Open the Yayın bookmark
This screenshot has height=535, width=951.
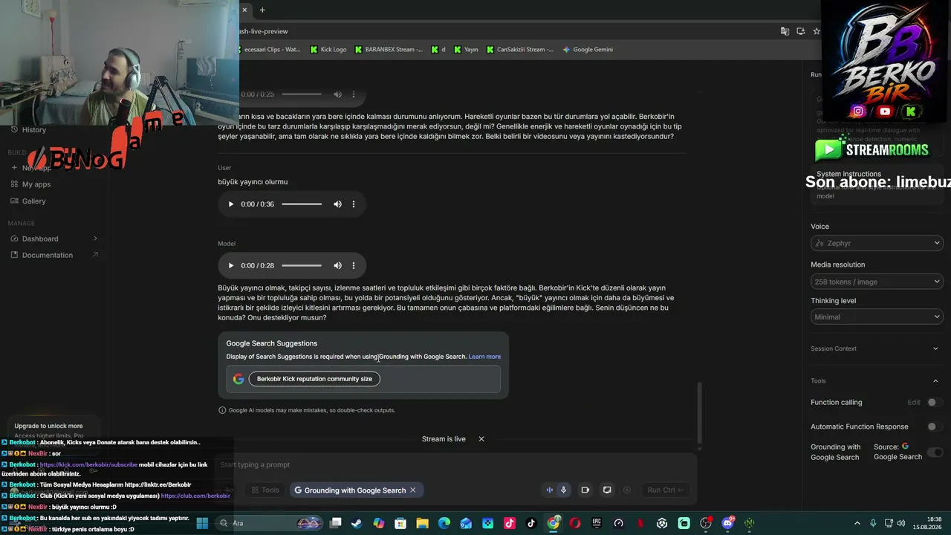pos(466,50)
